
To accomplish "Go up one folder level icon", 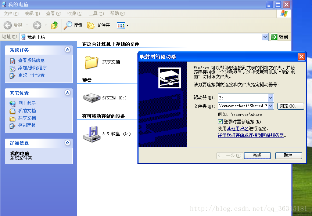I will pos(55,25).
